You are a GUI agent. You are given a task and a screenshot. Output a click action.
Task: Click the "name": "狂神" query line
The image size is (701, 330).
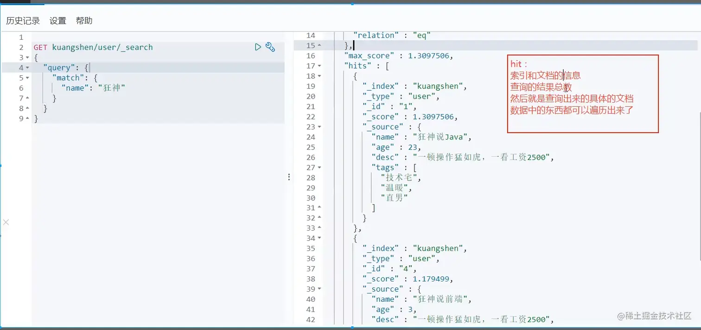click(94, 88)
